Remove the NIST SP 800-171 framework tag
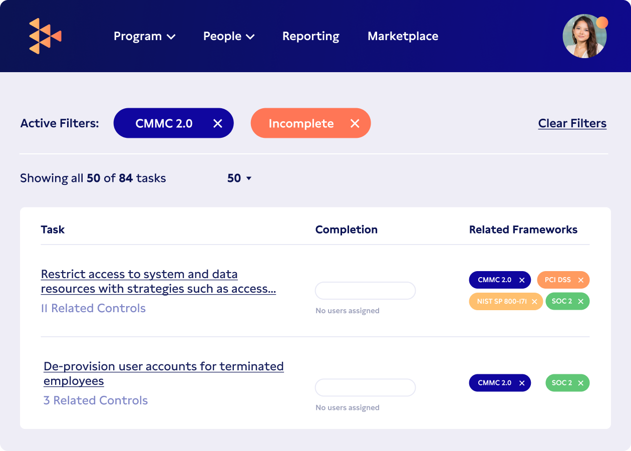The width and height of the screenshot is (631, 451). click(x=534, y=301)
